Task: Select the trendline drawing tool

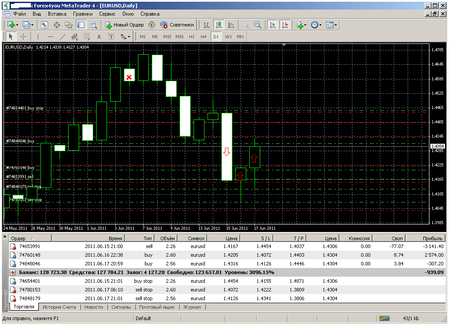Action: (x=62, y=36)
